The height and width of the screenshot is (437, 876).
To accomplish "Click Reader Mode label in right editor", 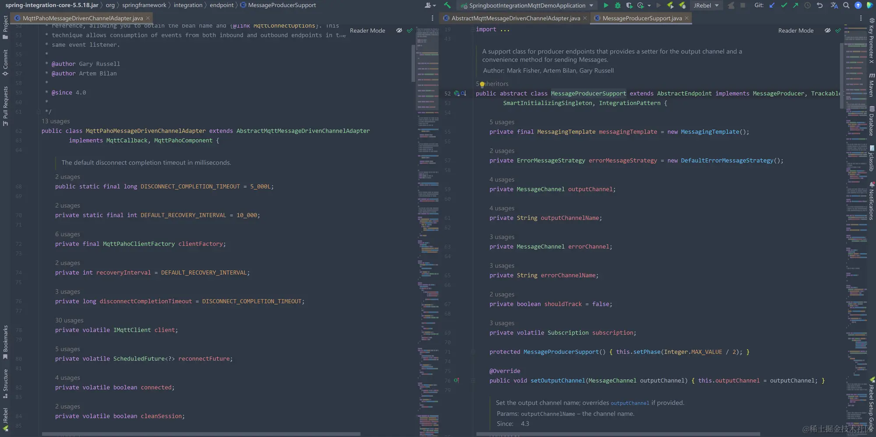I will pyautogui.click(x=796, y=31).
